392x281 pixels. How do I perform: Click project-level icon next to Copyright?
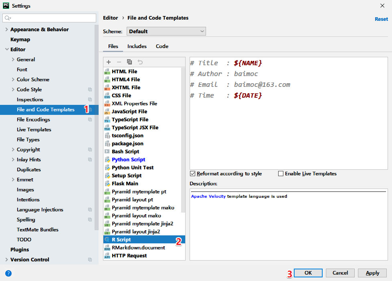coord(90,149)
